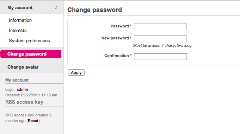Focus the Confirmation field

pyautogui.click(x=160, y=56)
